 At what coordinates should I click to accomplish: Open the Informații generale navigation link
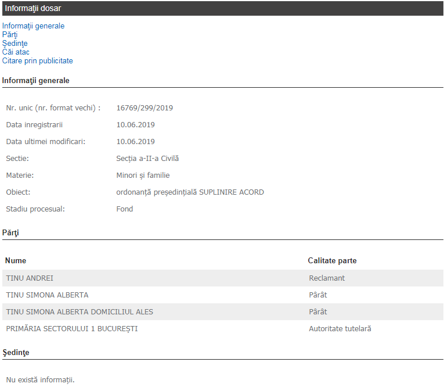[33, 26]
